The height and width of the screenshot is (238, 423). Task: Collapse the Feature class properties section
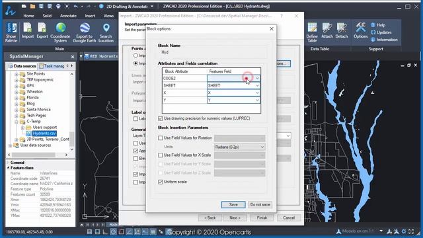pos(8,168)
